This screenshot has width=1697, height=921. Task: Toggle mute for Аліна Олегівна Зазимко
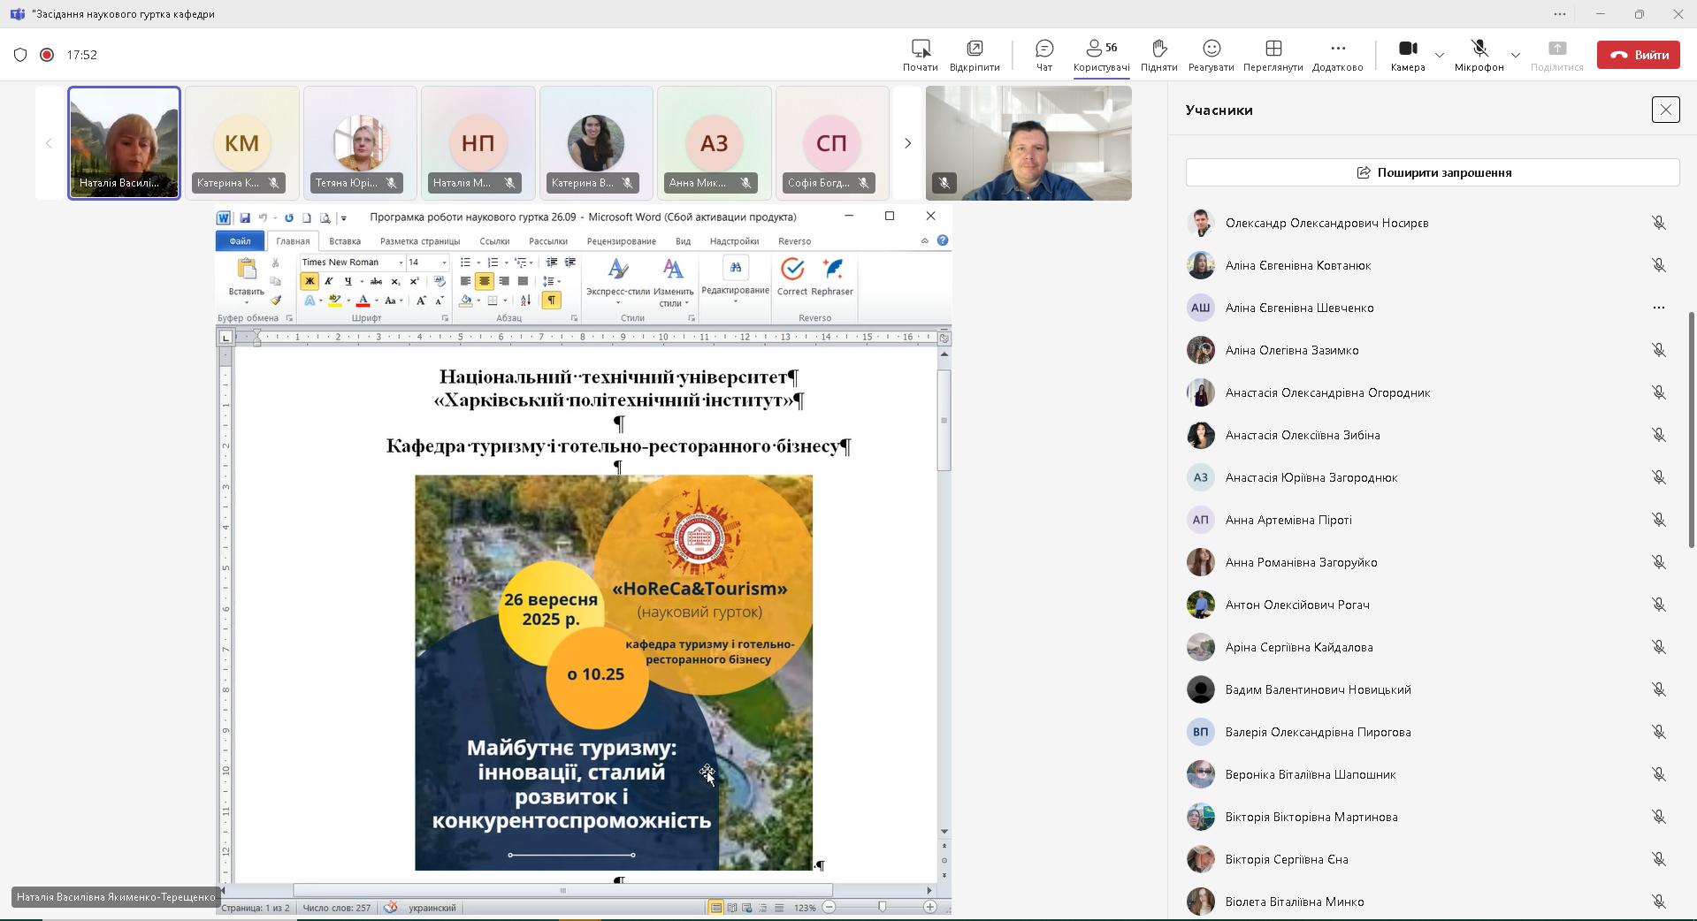tap(1658, 350)
